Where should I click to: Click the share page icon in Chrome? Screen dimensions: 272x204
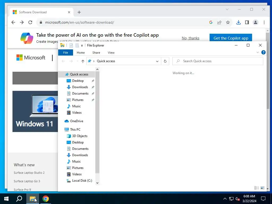pyautogui.click(x=219, y=22)
